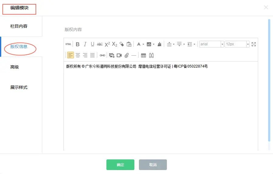Click the insert hyperlink icon

(x=102, y=55)
